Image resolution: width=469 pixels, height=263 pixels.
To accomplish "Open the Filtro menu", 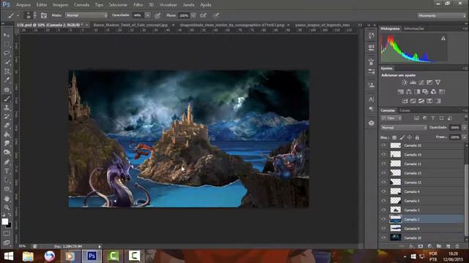I will [139, 5].
